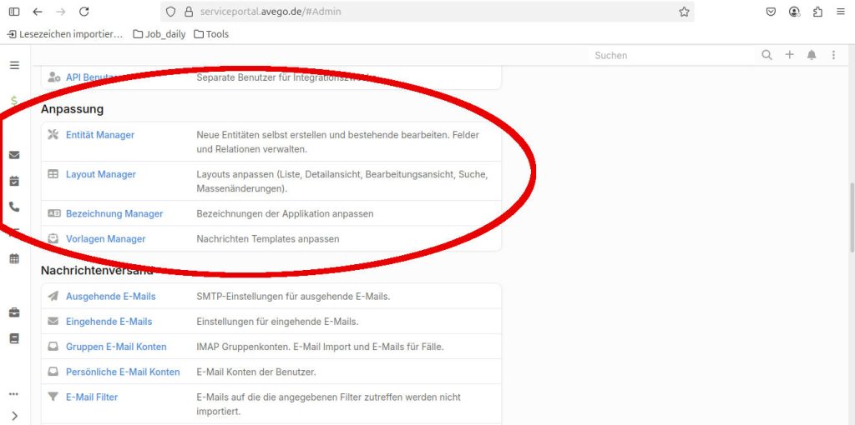The image size is (855, 425).
Task: Bookmark this page with the star icon
Action: point(684,12)
